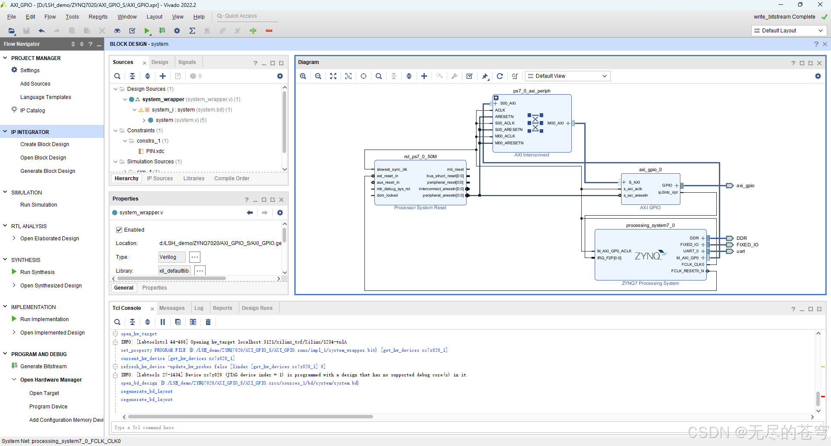
Task: Click pause icon in Tcl Console toolbar
Action: point(163,322)
